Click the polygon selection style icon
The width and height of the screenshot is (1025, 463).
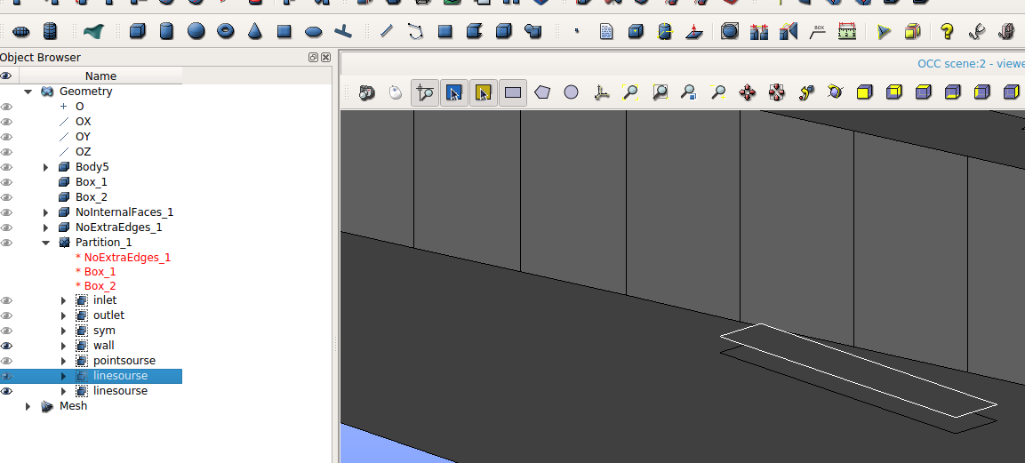[x=542, y=92]
